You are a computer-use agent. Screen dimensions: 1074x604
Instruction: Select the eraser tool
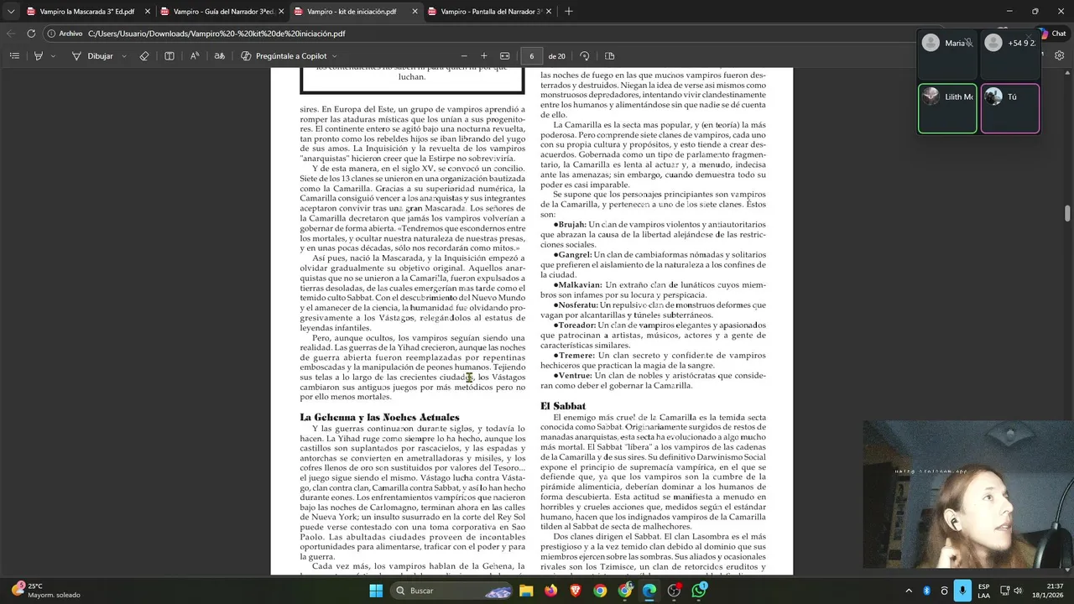point(144,56)
